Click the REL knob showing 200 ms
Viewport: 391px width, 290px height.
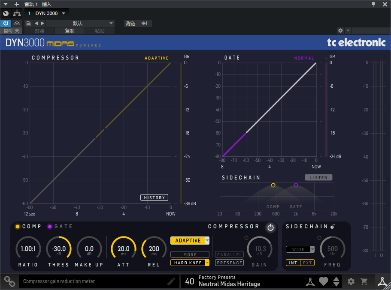coord(154,248)
